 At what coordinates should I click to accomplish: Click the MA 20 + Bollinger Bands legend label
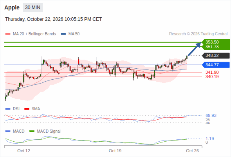[34, 34]
